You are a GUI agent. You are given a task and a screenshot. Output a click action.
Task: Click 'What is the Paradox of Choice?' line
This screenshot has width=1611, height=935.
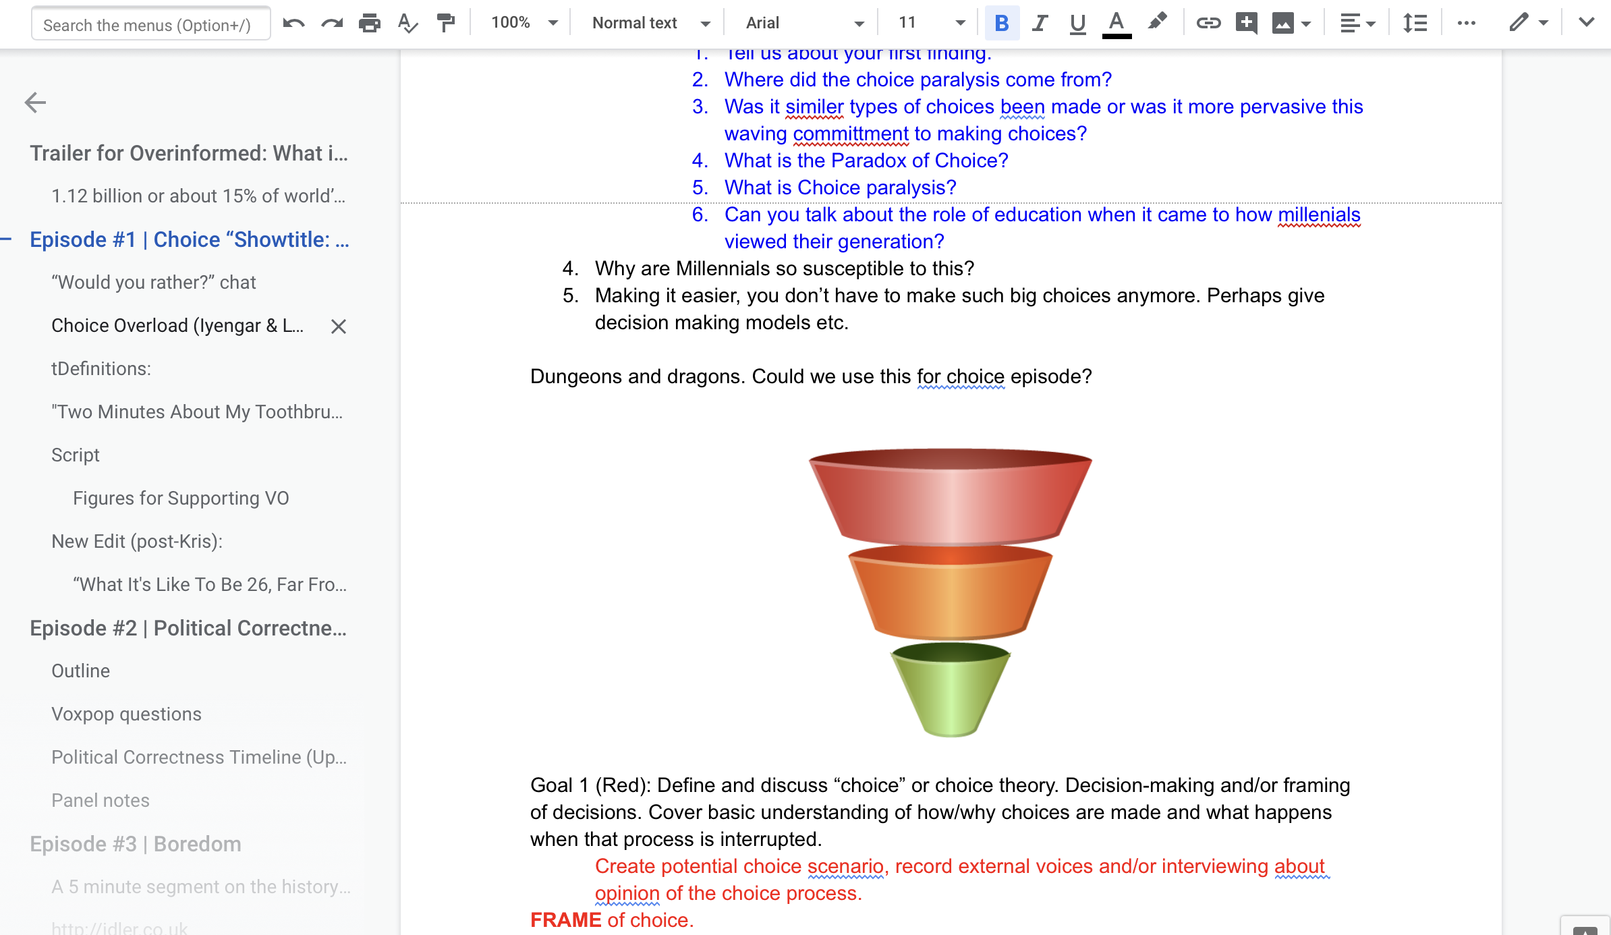pos(866,161)
